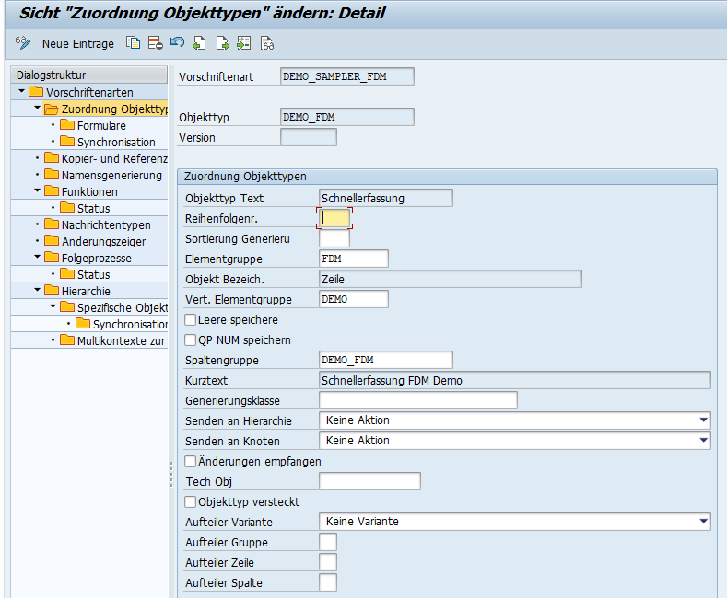Image resolution: width=727 pixels, height=598 pixels.
Task: Collapse the Vorschriftenarten tree node
Action: click(x=21, y=92)
